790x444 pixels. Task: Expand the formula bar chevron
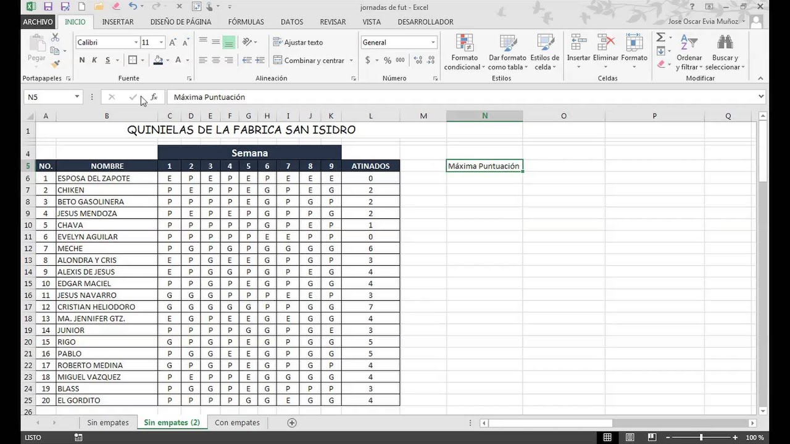(760, 97)
